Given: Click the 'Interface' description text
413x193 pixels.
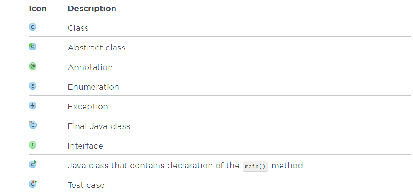Looking at the screenshot, I should pyautogui.click(x=86, y=146).
